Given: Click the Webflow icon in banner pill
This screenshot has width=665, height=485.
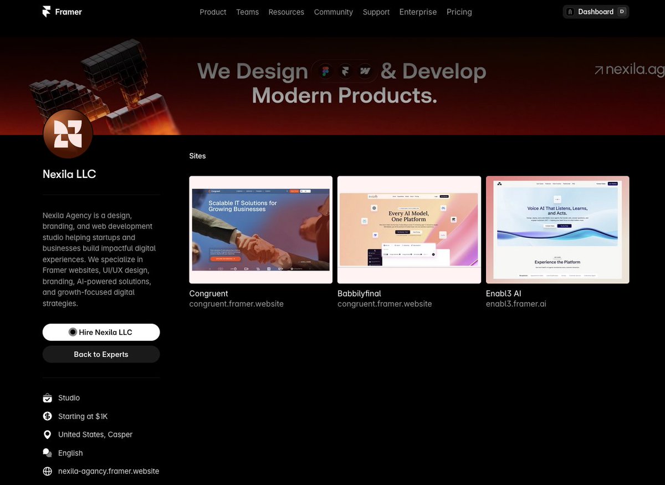Looking at the screenshot, I should tap(364, 71).
